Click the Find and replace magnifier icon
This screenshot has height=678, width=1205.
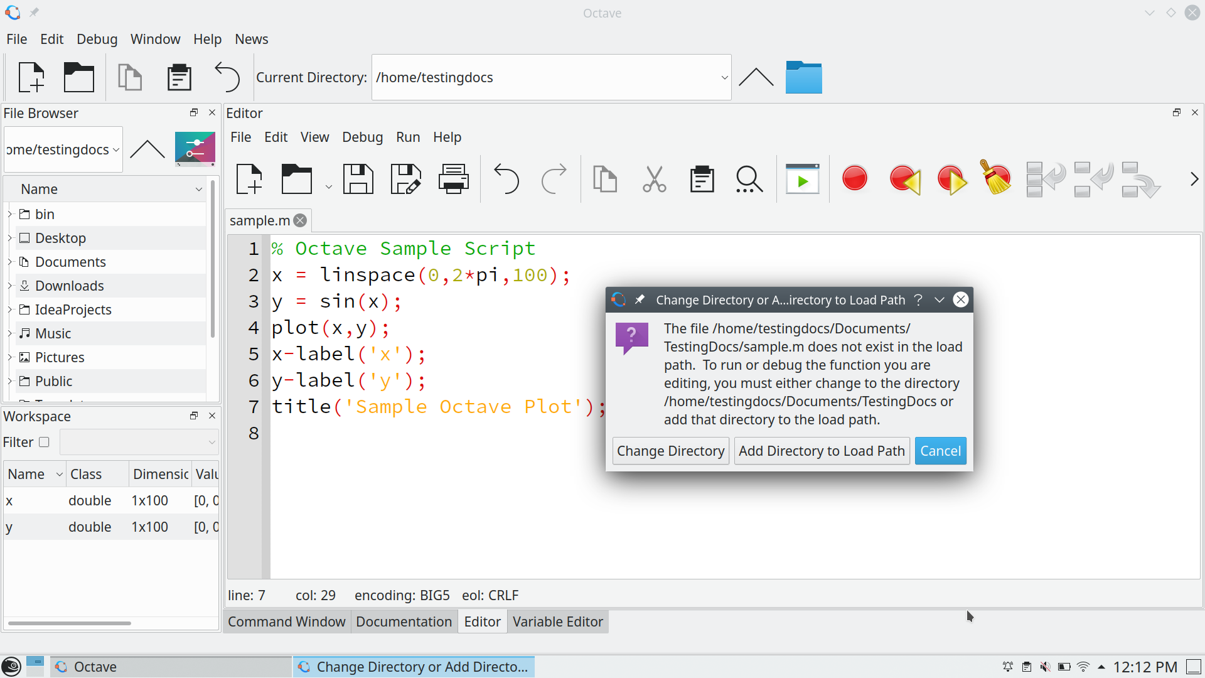[749, 180]
